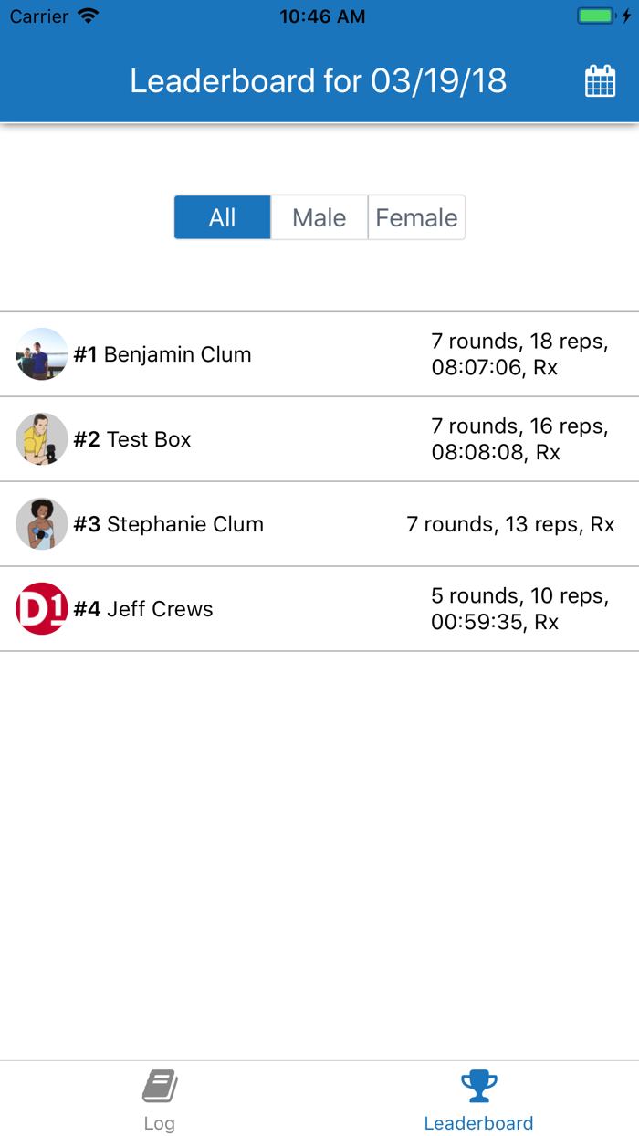Tap the Log book icon

pos(159,1086)
